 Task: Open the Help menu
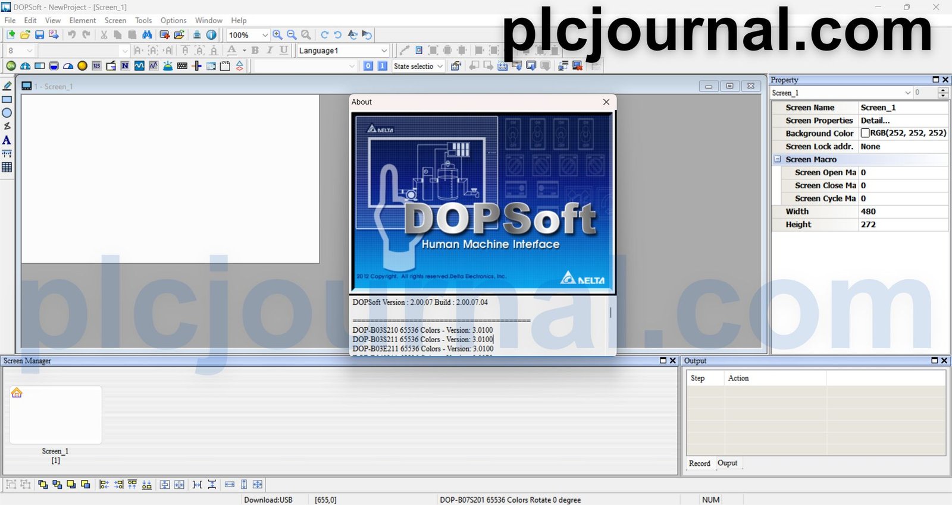[x=239, y=20]
